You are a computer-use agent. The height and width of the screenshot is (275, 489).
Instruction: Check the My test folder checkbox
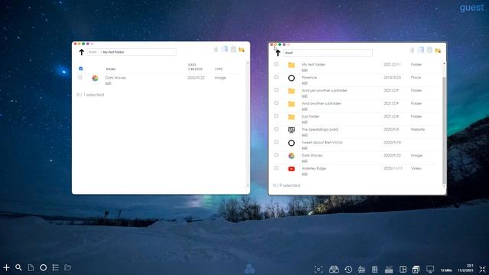277,64
